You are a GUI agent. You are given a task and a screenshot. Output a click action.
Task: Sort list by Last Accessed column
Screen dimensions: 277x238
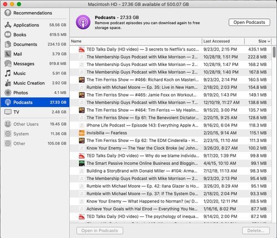pyautogui.click(x=223, y=41)
